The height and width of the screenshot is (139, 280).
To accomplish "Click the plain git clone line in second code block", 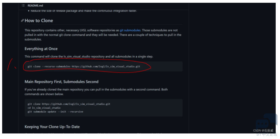I will (x=69, y=104).
